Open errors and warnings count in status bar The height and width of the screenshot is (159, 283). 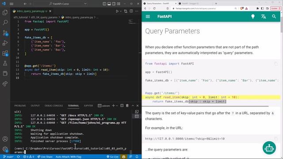28,157
